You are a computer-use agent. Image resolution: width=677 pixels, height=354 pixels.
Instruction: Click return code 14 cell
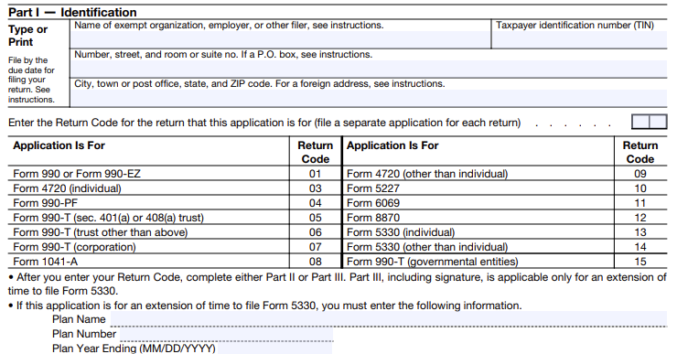click(x=640, y=247)
